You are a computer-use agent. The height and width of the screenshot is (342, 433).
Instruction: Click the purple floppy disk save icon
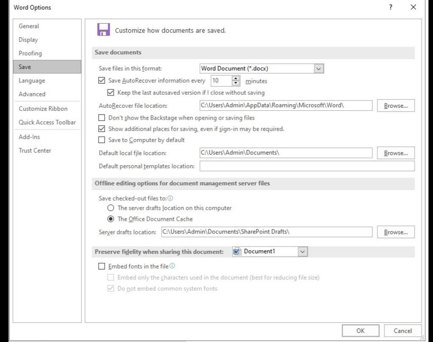pos(104,30)
